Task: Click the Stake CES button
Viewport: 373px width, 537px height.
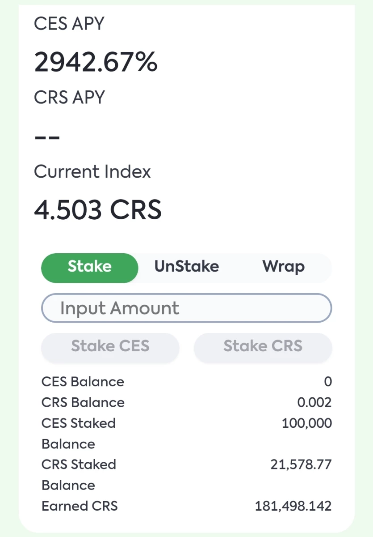Action: (x=110, y=347)
